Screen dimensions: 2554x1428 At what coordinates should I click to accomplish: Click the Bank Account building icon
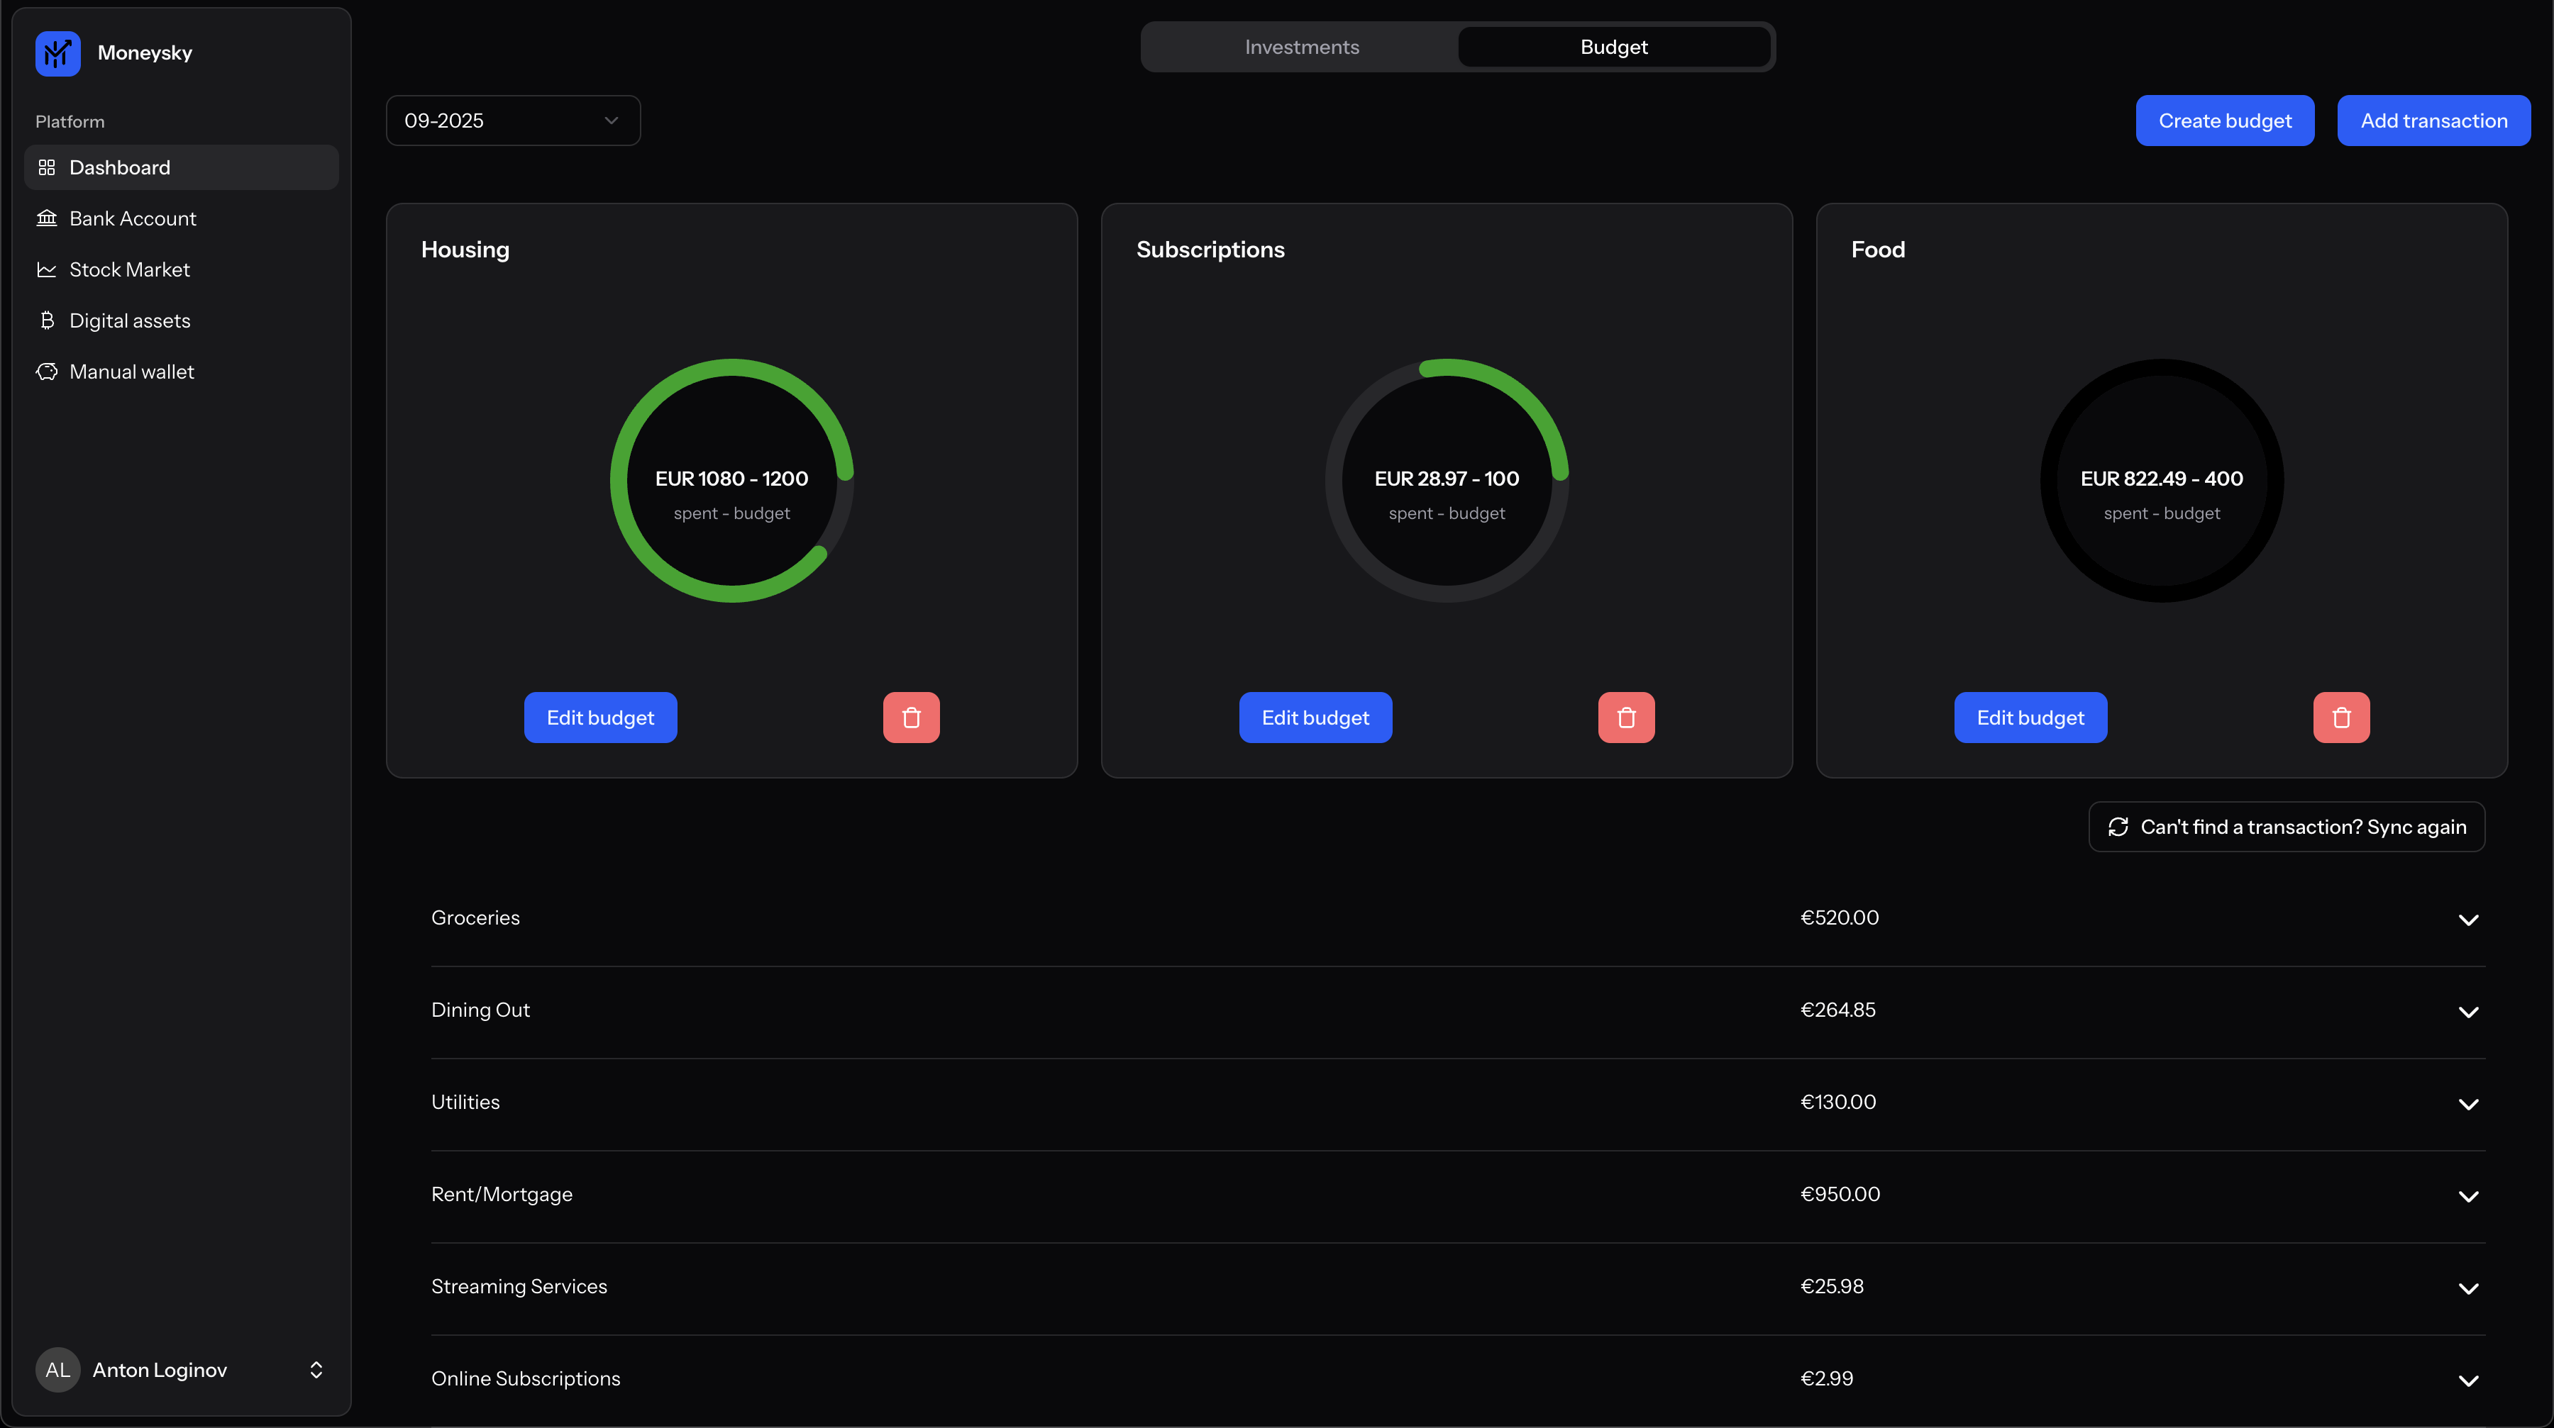click(x=47, y=218)
